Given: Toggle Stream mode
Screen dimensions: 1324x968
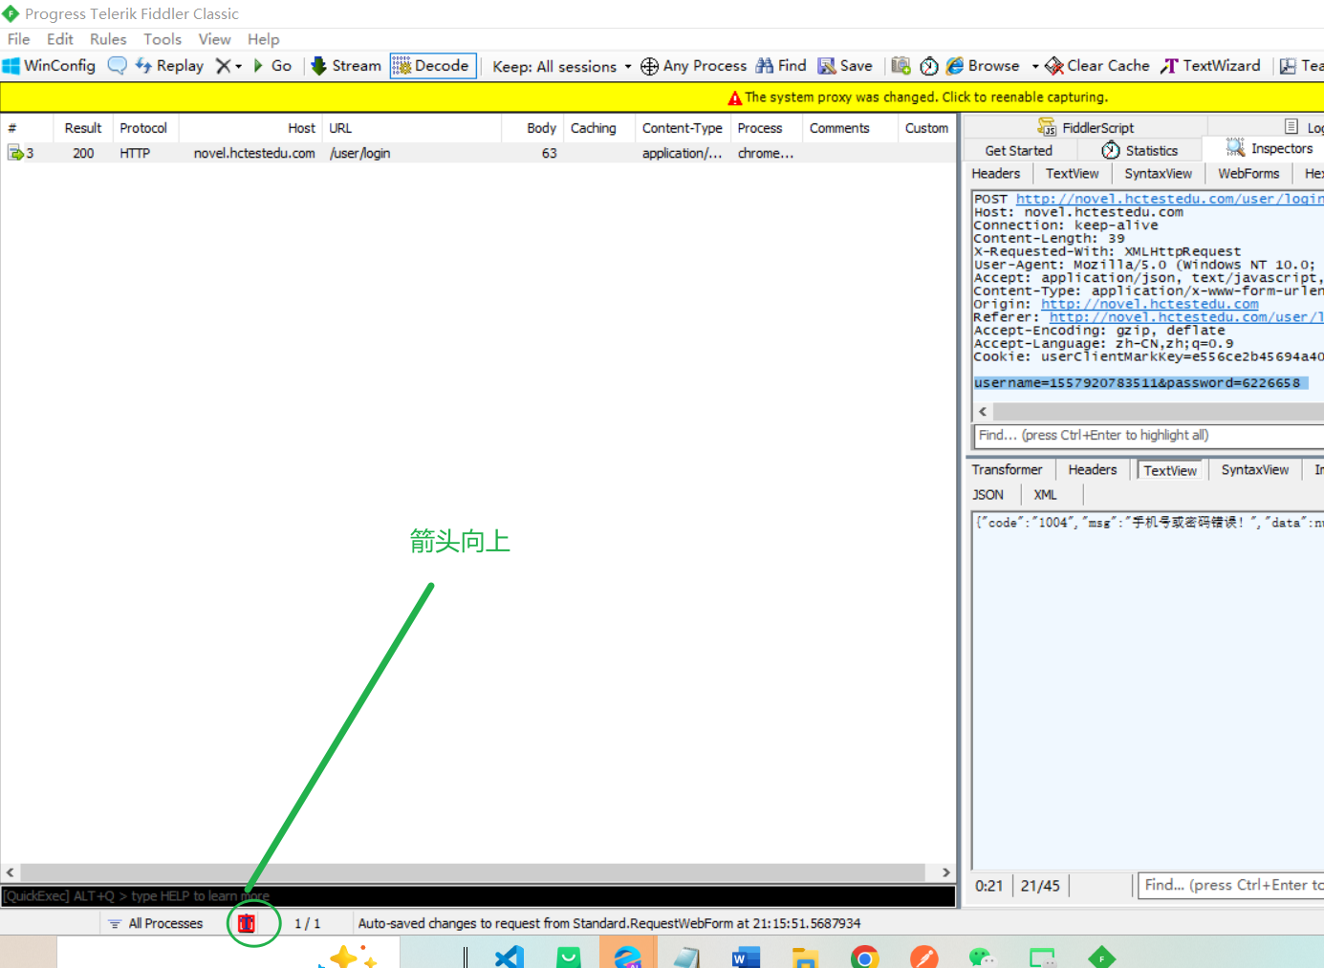Looking at the screenshot, I should tap(346, 65).
